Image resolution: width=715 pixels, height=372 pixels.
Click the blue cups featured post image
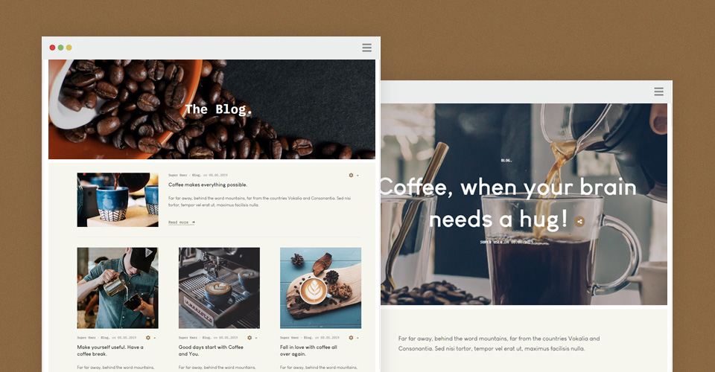click(x=118, y=200)
